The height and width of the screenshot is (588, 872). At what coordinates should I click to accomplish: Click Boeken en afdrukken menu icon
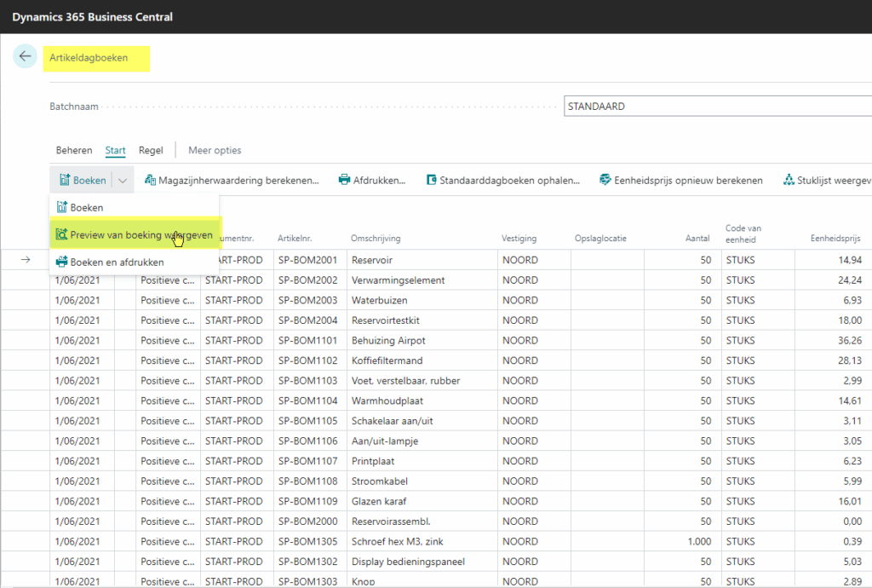(x=61, y=262)
